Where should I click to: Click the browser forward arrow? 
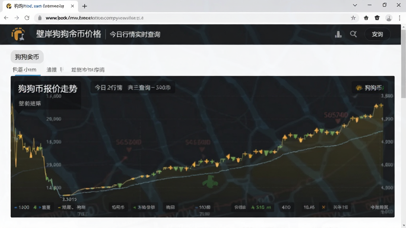click(17, 18)
